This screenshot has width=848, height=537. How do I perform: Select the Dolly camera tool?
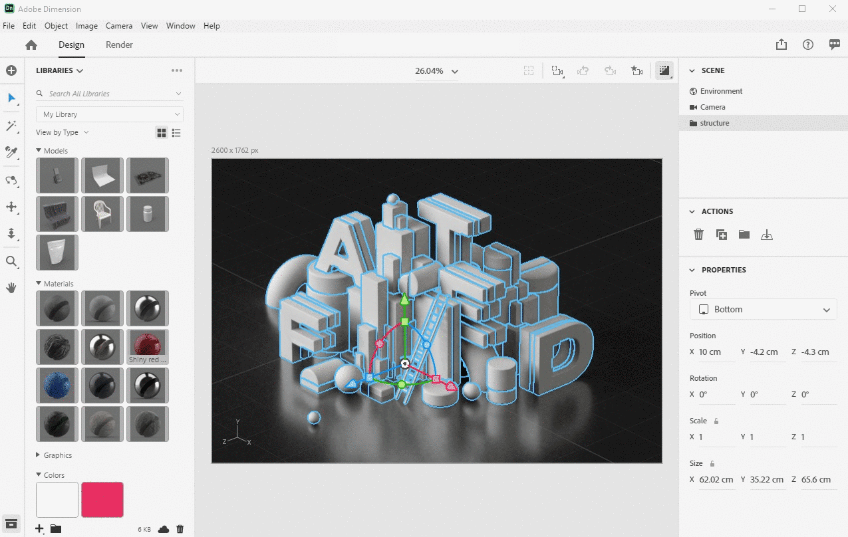[11, 234]
